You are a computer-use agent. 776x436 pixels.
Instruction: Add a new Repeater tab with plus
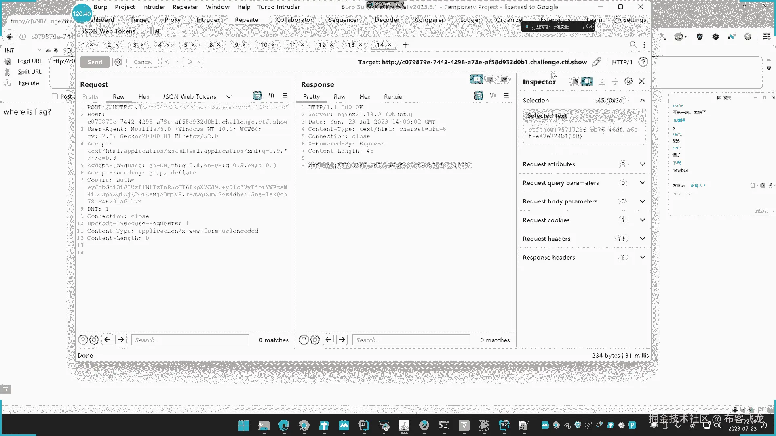click(x=406, y=45)
